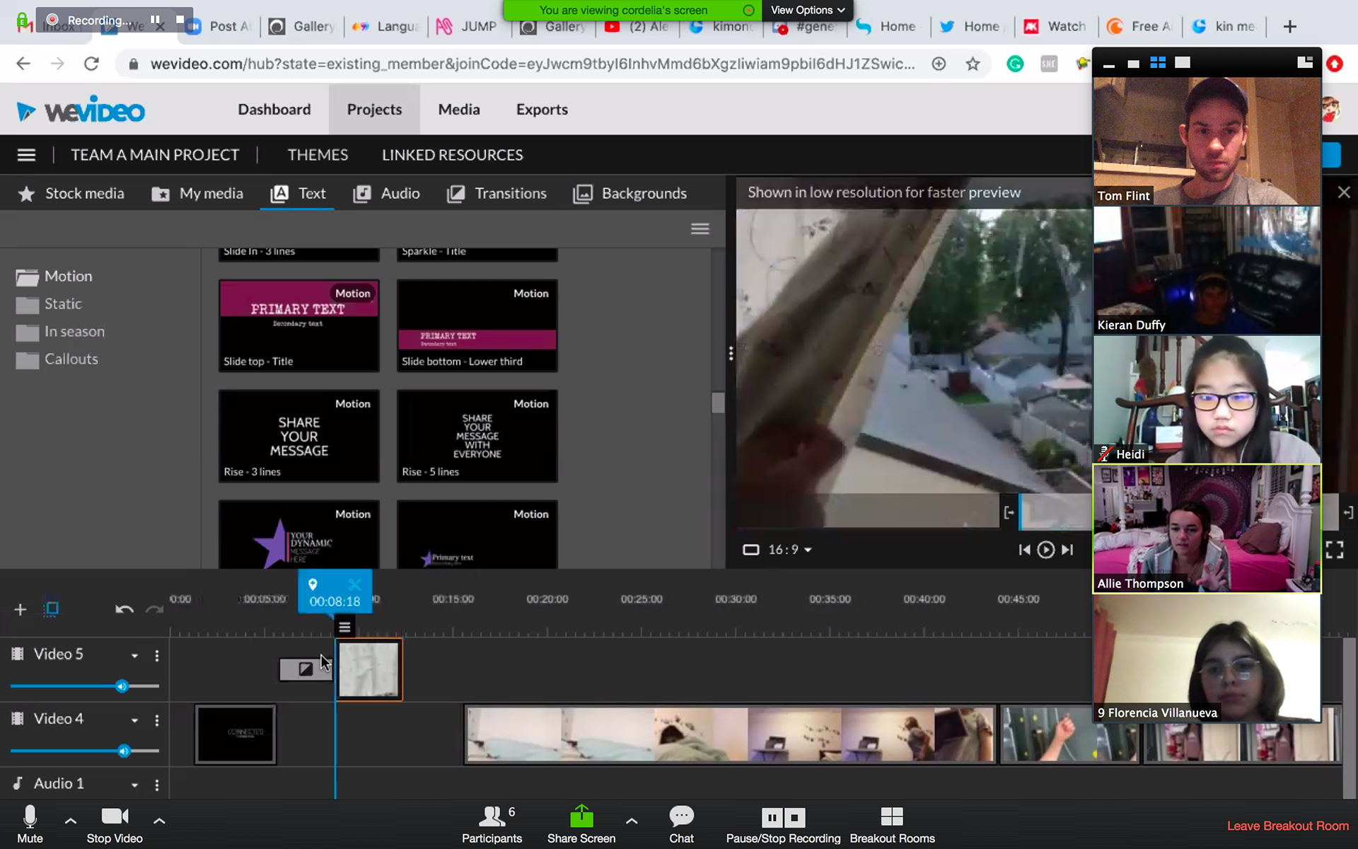This screenshot has height=849, width=1358.
Task: Add a new track with the plus icon
Action: point(20,609)
